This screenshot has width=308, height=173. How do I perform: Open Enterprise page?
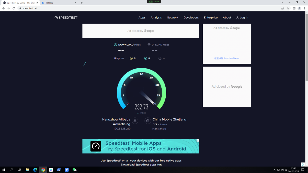tap(210, 17)
